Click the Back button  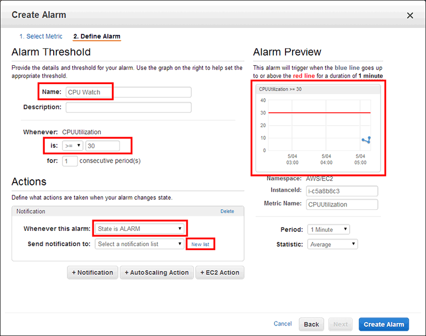point(311,324)
